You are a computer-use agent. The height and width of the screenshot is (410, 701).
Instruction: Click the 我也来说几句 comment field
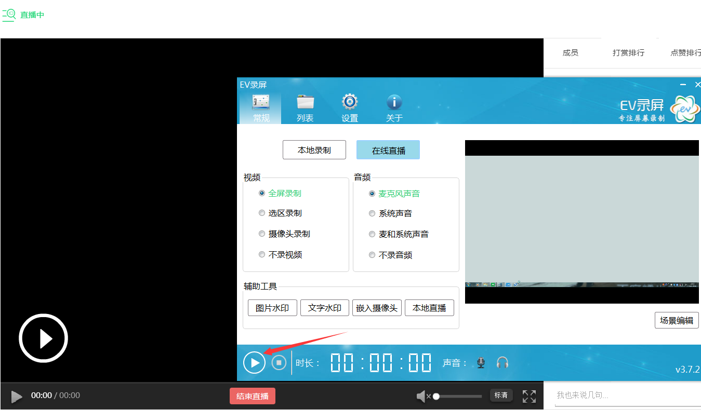point(628,395)
